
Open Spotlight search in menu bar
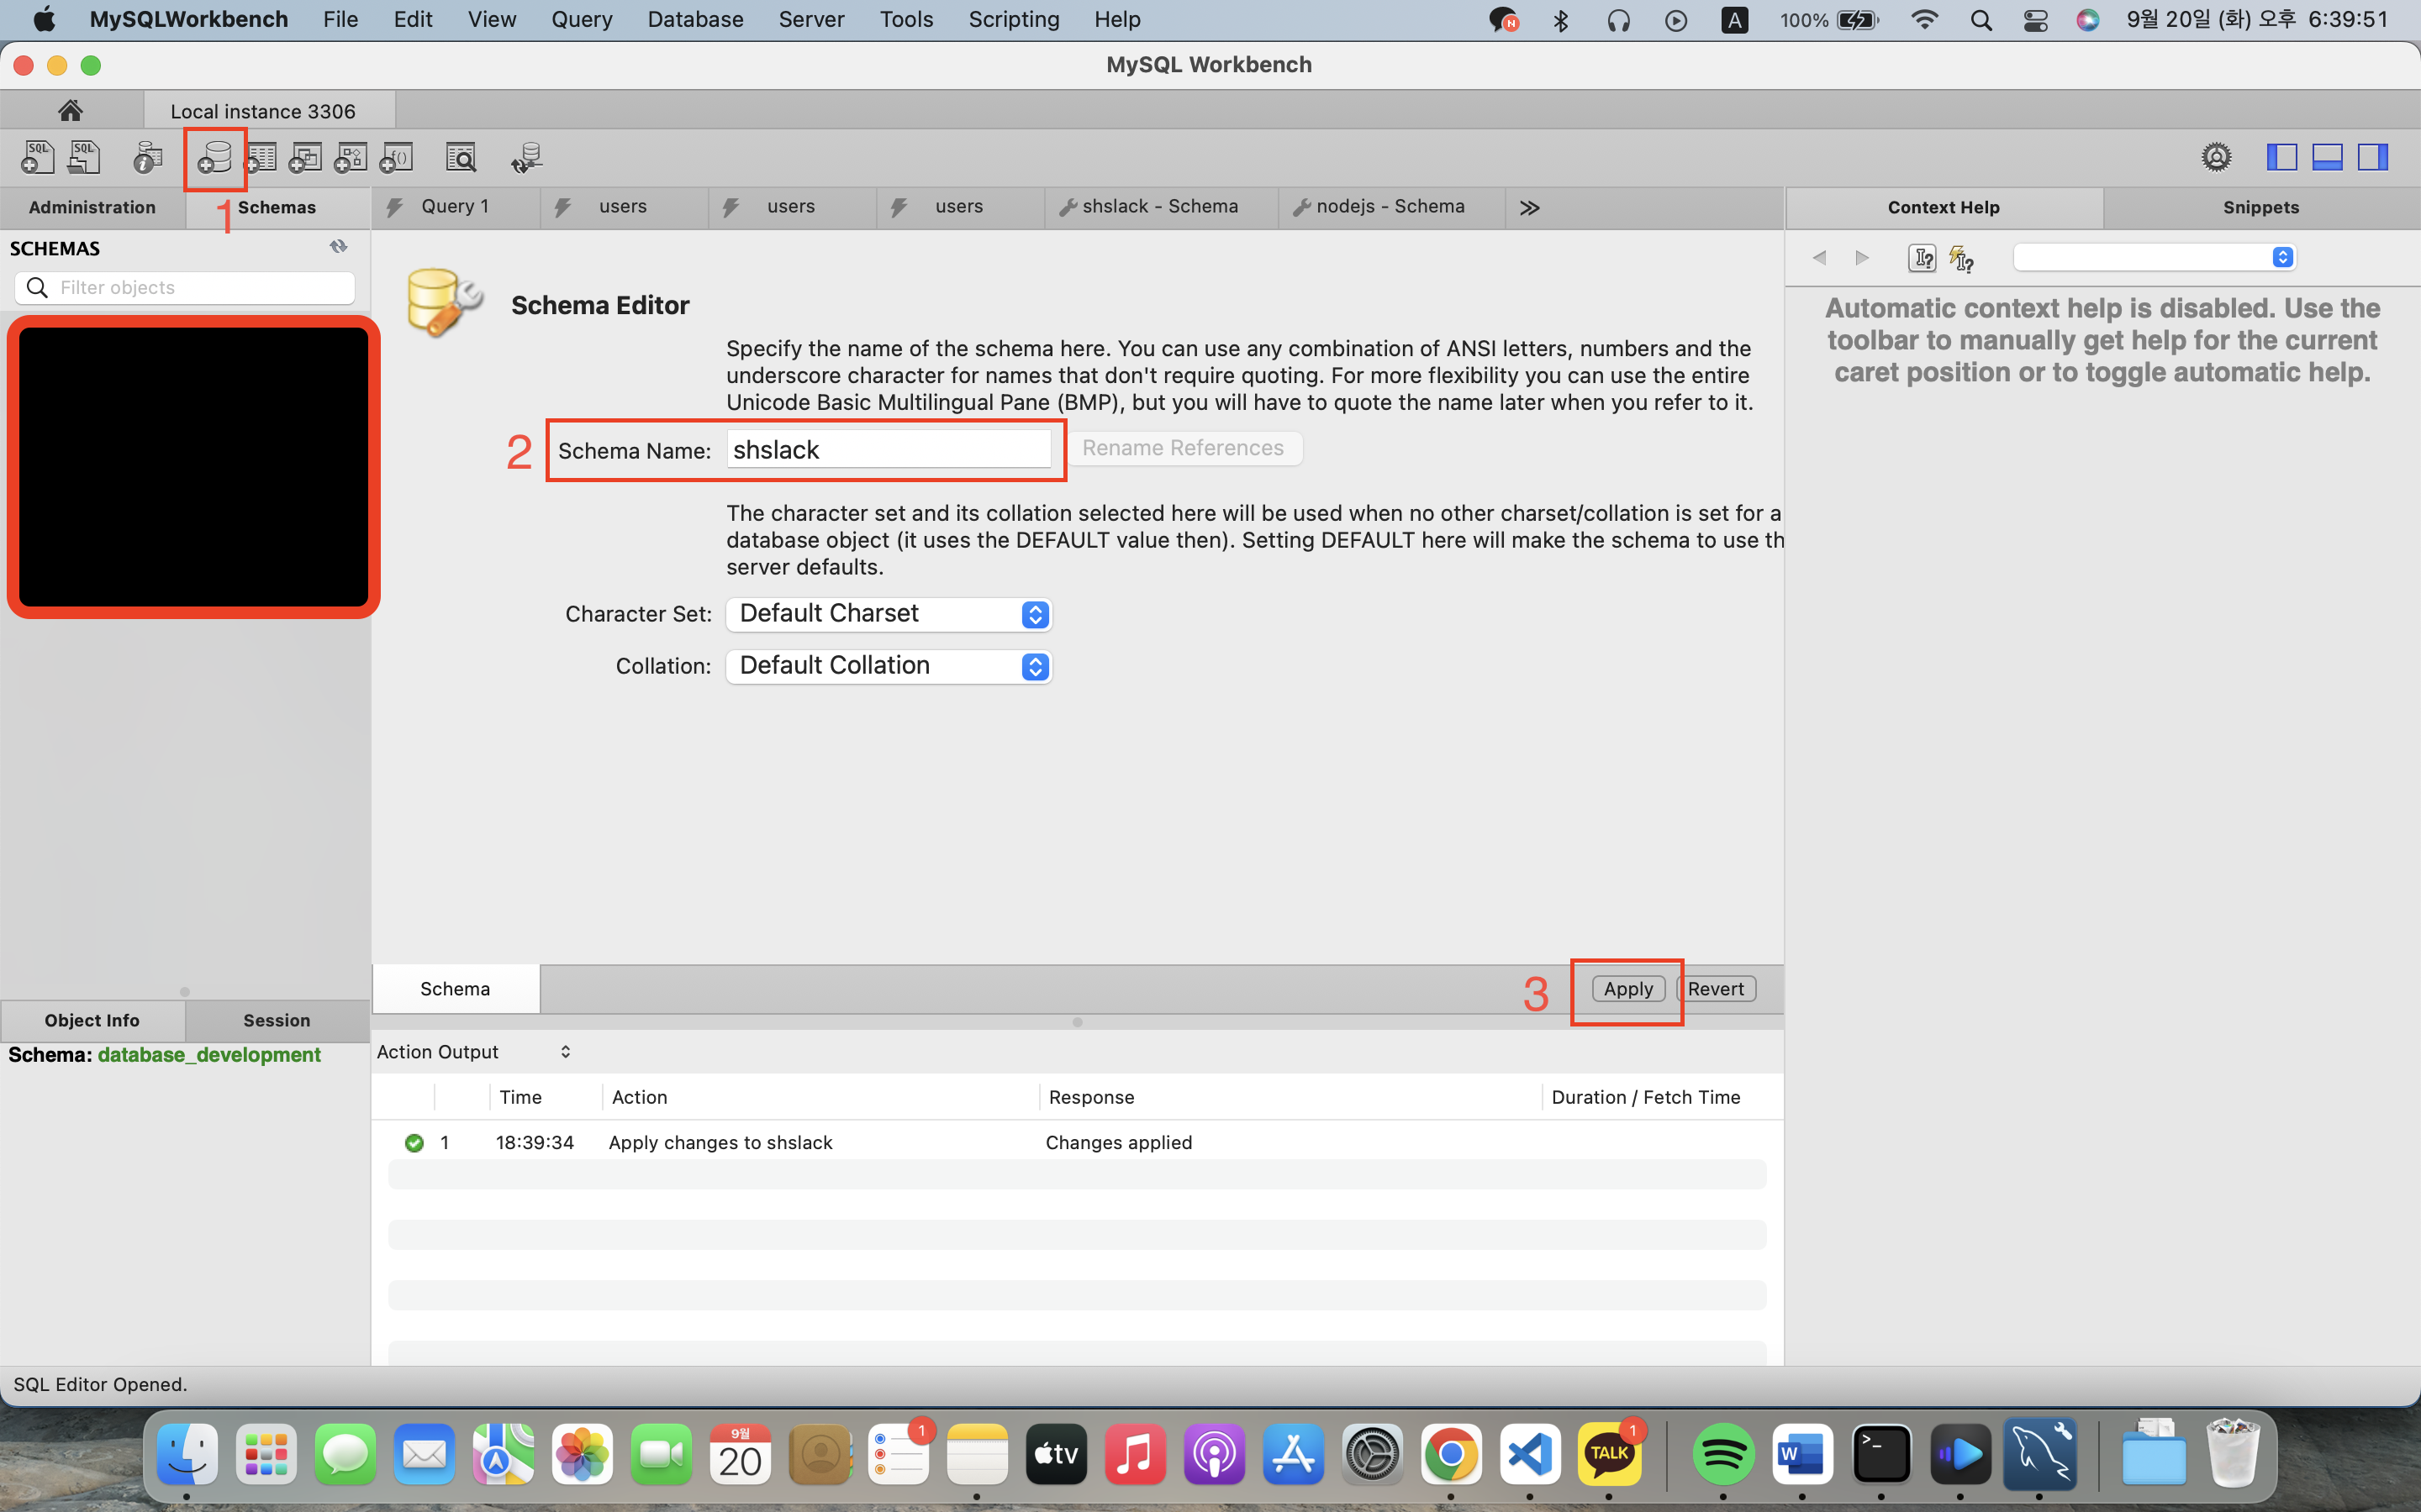(1981, 20)
